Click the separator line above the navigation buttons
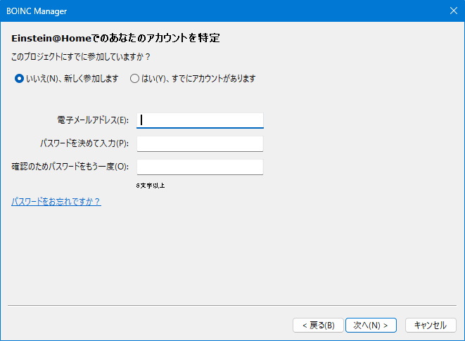The height and width of the screenshot is (341, 465). (x=232, y=306)
